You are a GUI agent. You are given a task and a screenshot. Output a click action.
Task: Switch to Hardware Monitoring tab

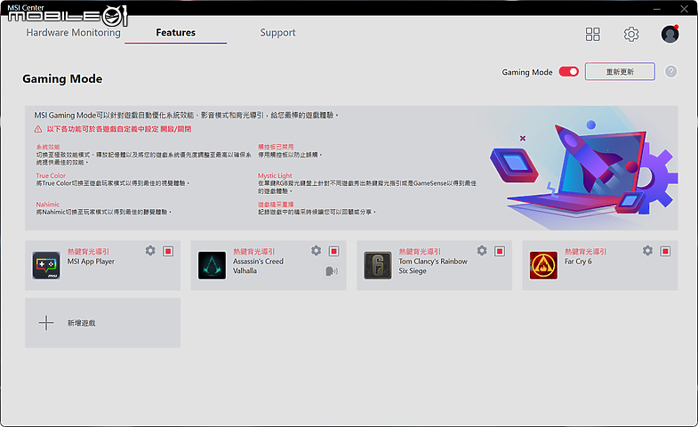point(74,33)
